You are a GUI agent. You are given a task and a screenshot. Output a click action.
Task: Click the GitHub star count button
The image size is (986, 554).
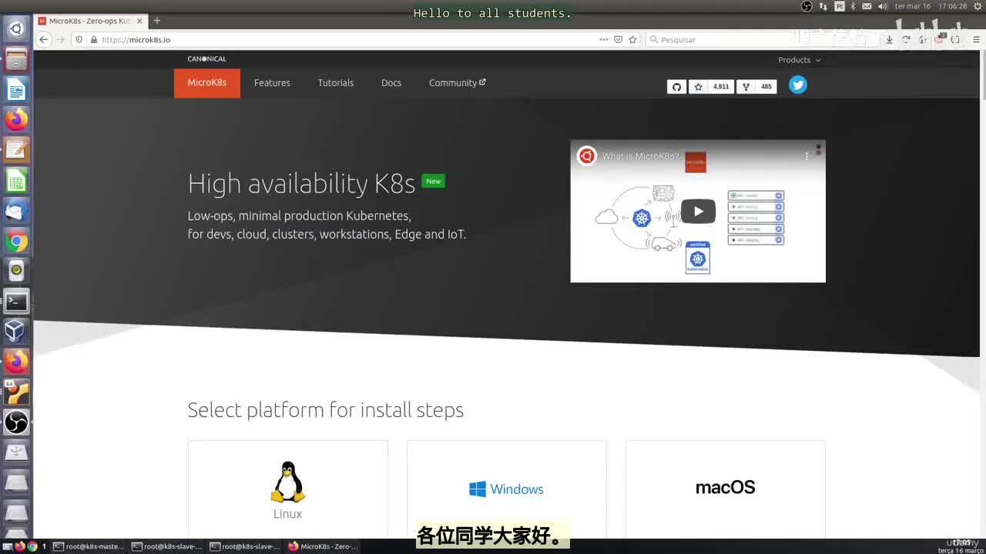point(712,87)
